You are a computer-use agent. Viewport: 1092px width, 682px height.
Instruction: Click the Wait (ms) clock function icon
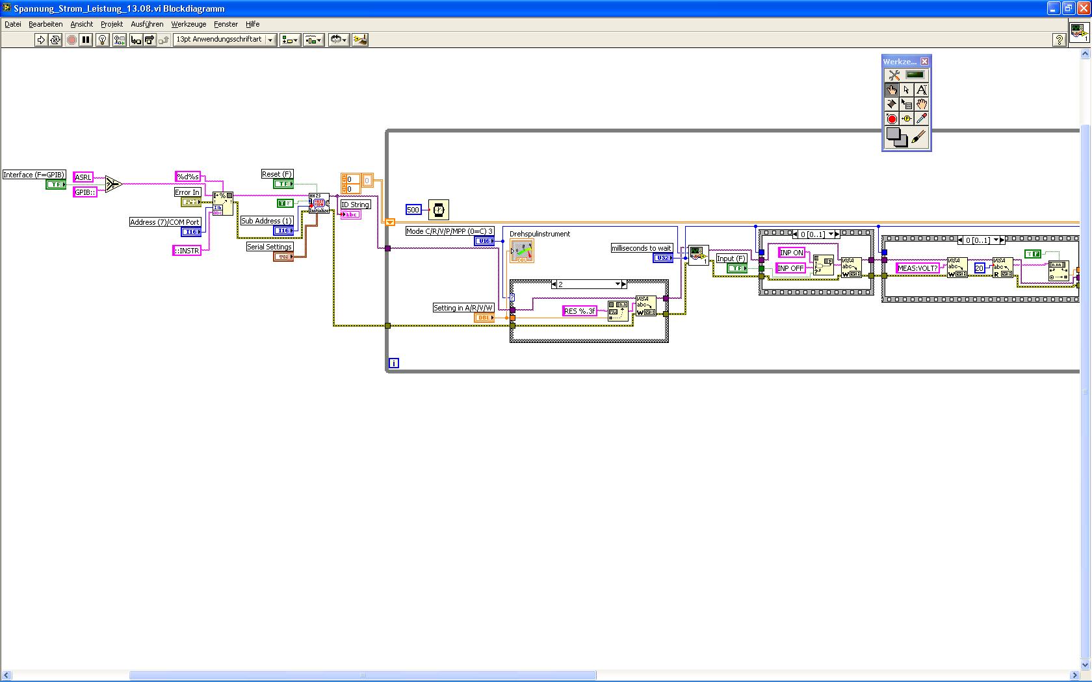(439, 210)
